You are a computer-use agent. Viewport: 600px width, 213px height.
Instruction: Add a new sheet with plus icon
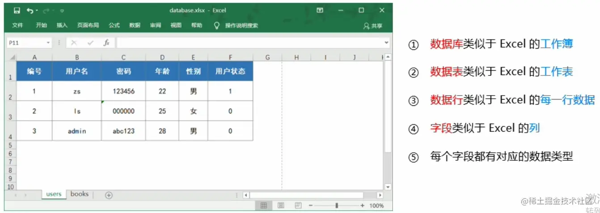(109, 195)
